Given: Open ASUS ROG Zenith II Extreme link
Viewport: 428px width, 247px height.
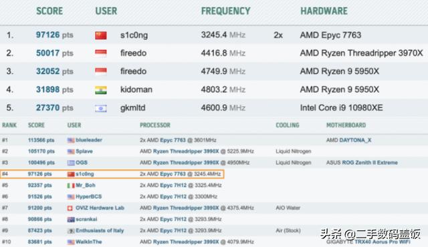Looking at the screenshot, I should (x=362, y=163).
